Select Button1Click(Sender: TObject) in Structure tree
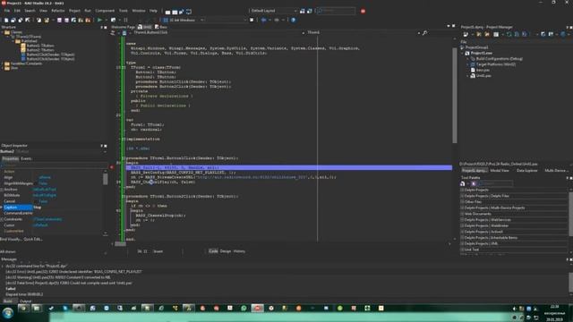 50,55
